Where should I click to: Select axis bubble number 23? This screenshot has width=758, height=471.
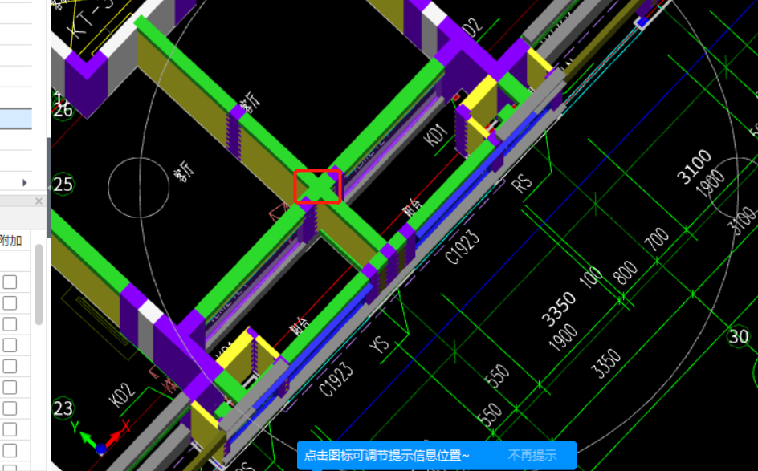point(63,408)
